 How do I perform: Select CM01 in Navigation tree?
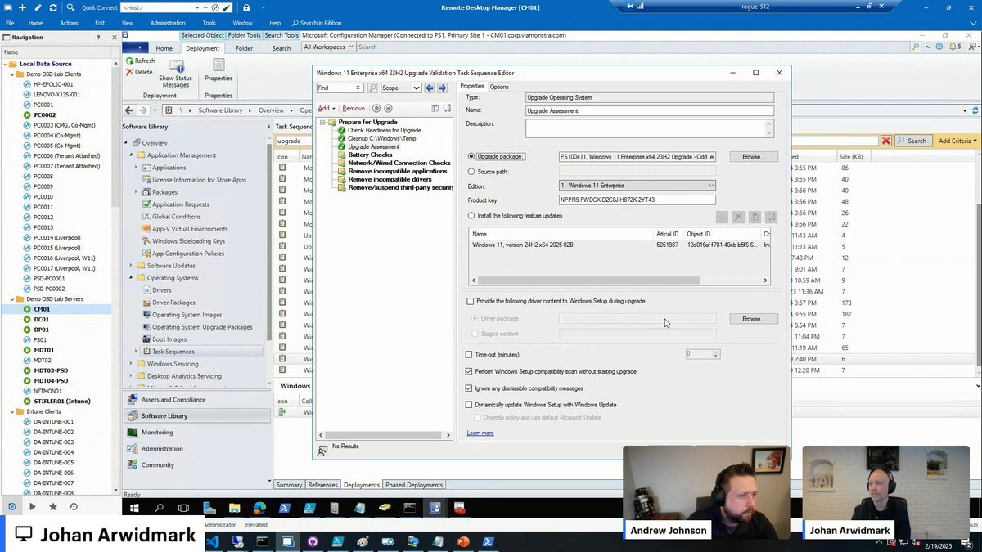point(42,309)
